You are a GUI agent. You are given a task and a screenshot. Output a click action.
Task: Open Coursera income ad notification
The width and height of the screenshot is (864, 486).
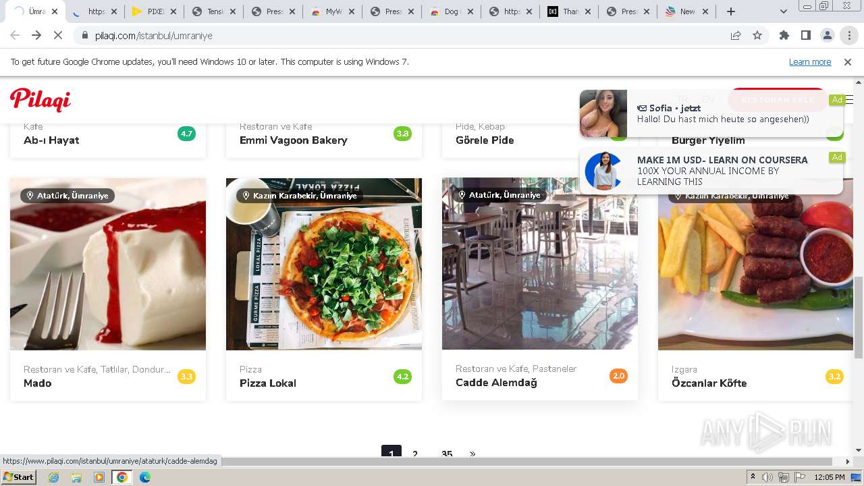click(711, 171)
